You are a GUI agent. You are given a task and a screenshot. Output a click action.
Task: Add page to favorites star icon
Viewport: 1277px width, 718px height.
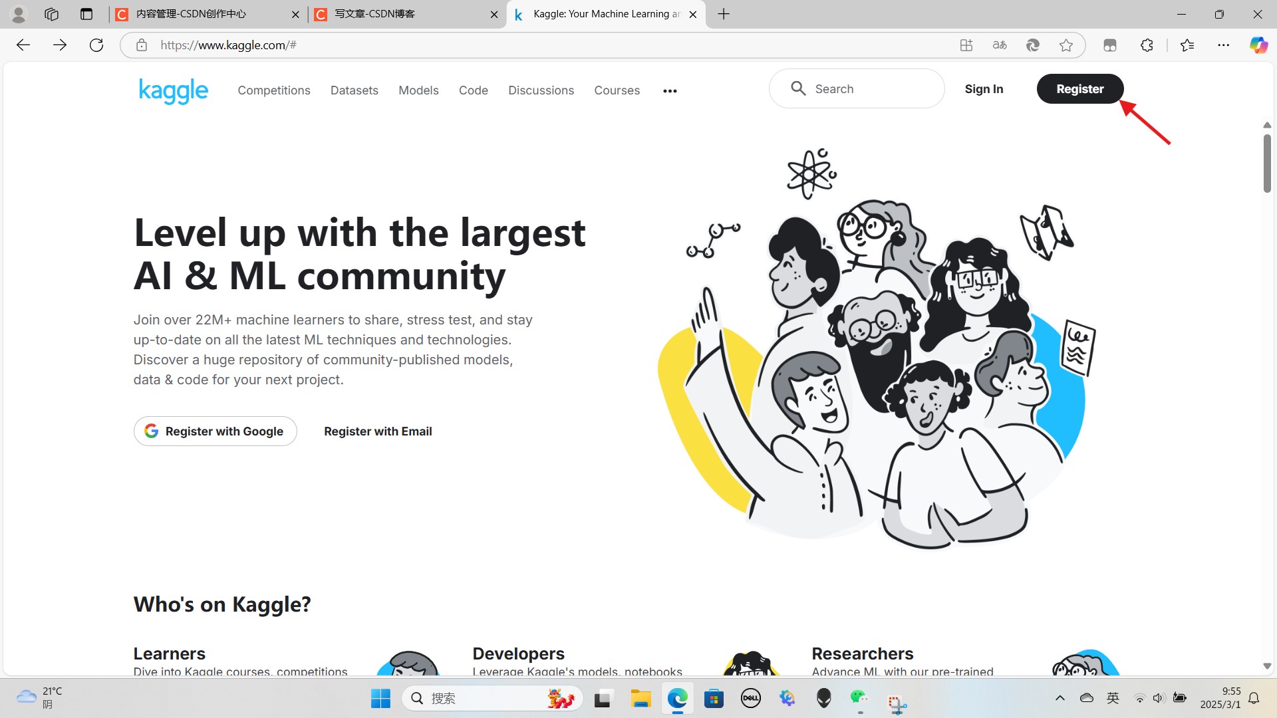point(1066,45)
